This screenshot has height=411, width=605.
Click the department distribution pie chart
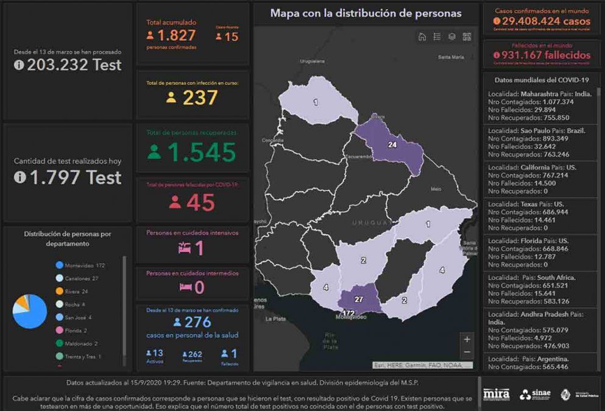coord(29,311)
